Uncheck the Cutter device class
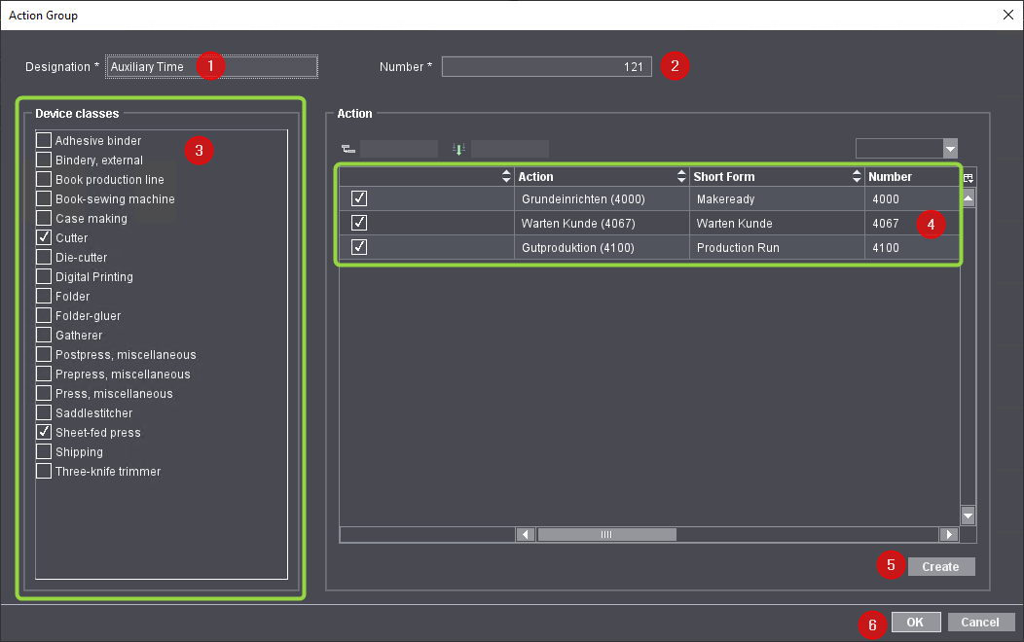The image size is (1024, 642). pyautogui.click(x=43, y=237)
